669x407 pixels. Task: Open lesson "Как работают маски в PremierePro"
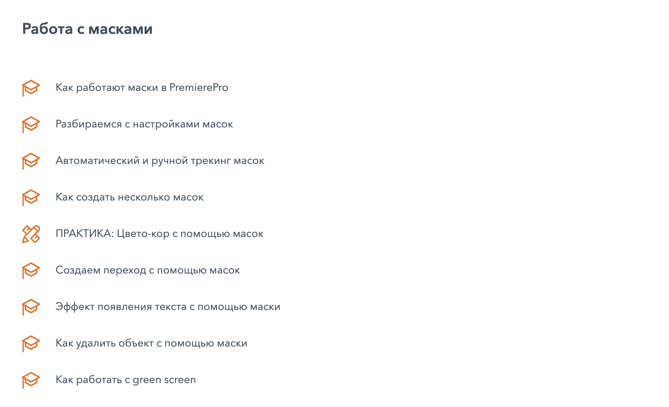tap(142, 87)
